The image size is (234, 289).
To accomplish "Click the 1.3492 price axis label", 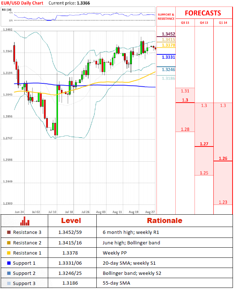I will click(x=8, y=30).
